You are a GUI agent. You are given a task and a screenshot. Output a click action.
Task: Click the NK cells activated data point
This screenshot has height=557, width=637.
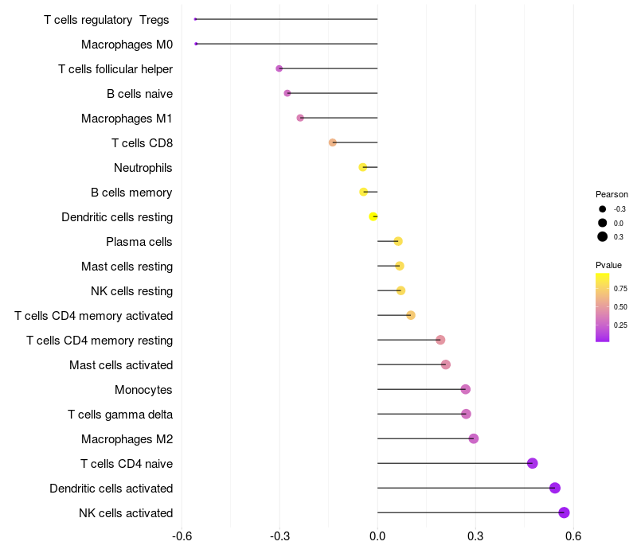pos(564,512)
